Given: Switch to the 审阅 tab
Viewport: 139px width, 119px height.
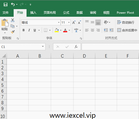Looking at the screenshot, I should [93, 13].
